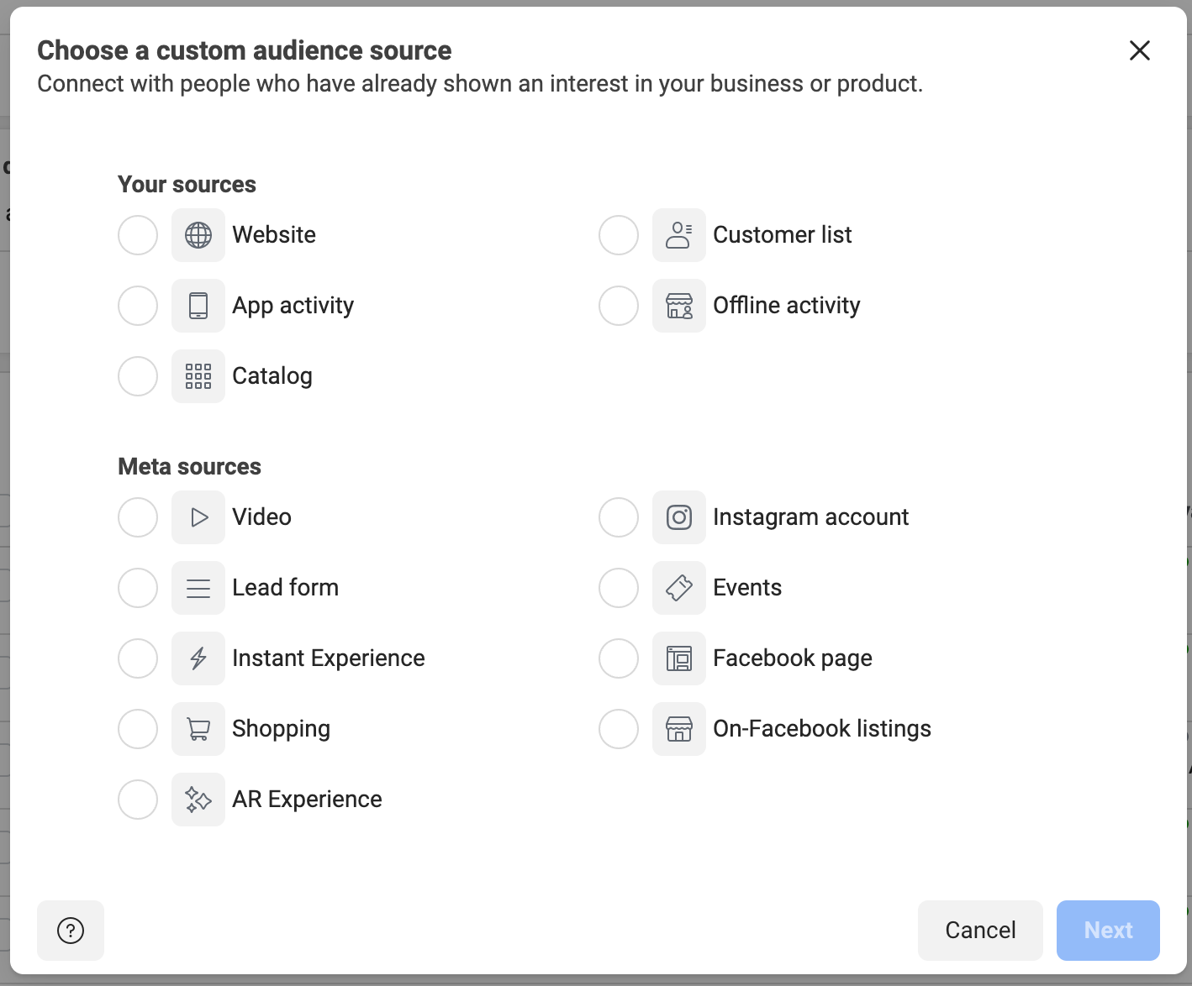Select the Shopping cart icon
Image resolution: width=1192 pixels, height=986 pixels.
[x=198, y=729]
